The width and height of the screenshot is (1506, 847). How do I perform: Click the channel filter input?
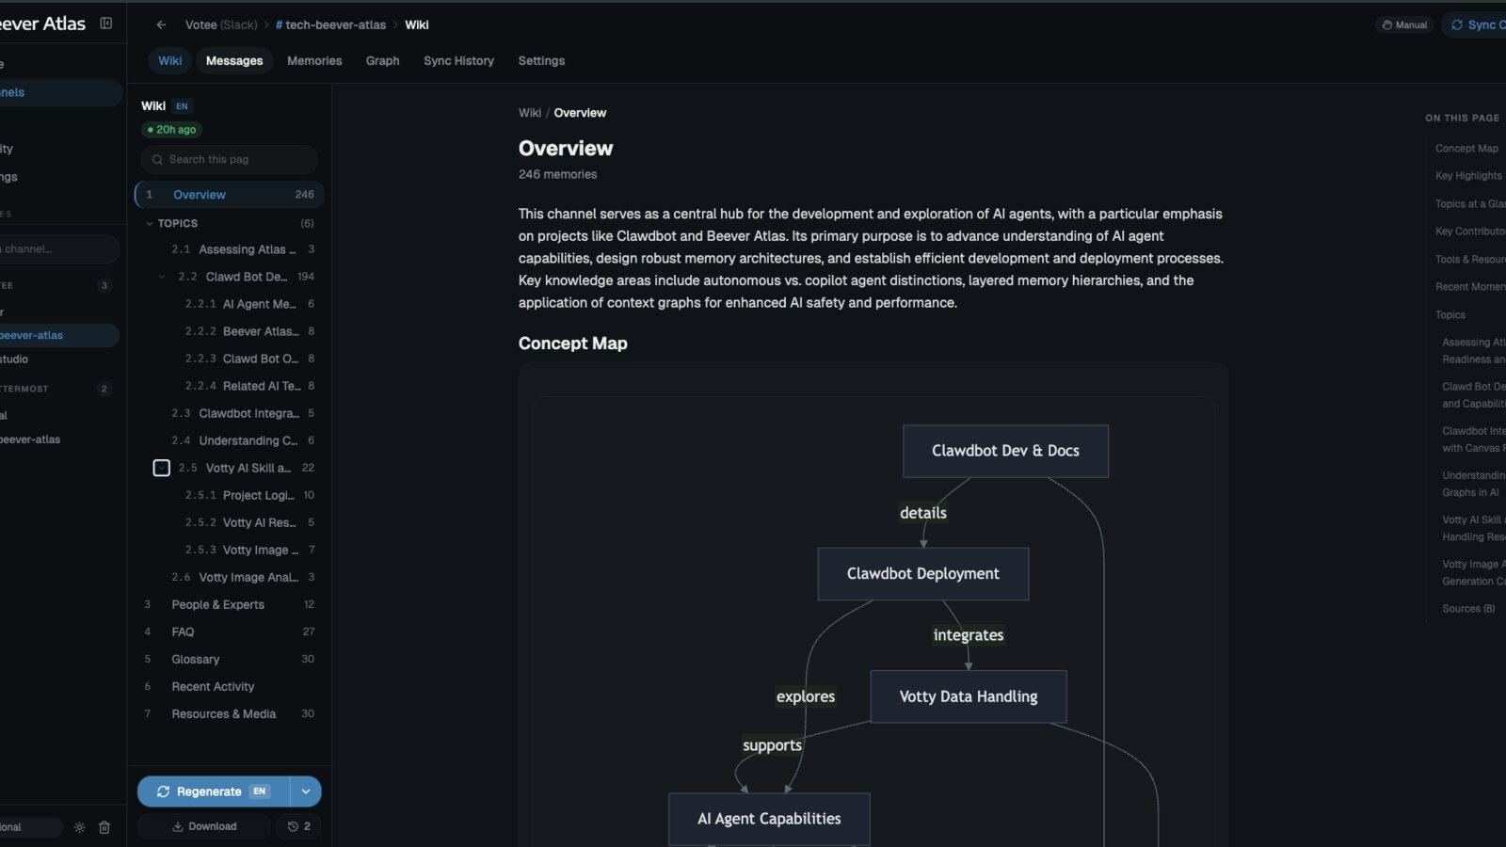coord(58,249)
